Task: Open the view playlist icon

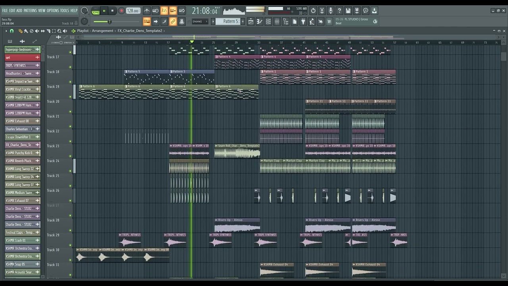Action: (251, 21)
